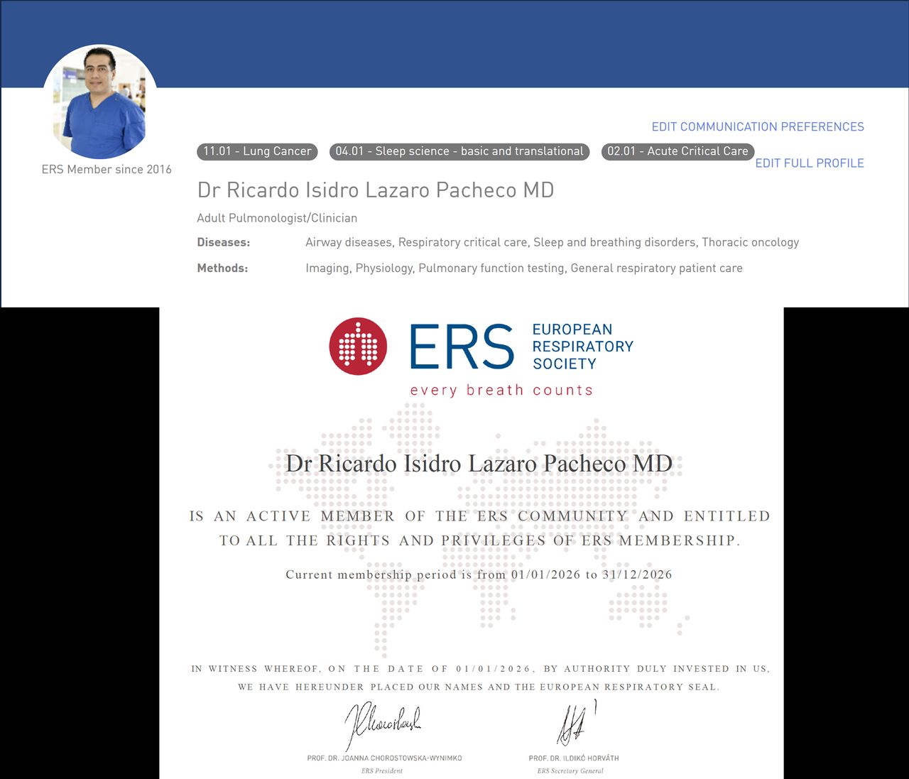Click the profile name heading Dr Ricardo Isidro Lazaro Pacheco MD
Viewport: 909px width, 779px height.
tap(376, 190)
